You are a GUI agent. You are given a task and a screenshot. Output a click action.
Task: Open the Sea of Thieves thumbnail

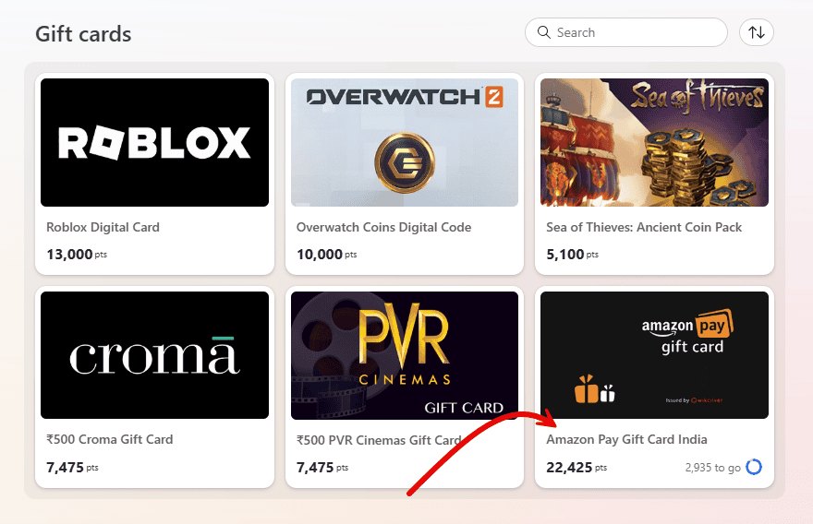(x=654, y=142)
